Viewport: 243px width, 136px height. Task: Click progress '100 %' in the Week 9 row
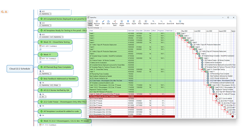[x=163, y=58]
